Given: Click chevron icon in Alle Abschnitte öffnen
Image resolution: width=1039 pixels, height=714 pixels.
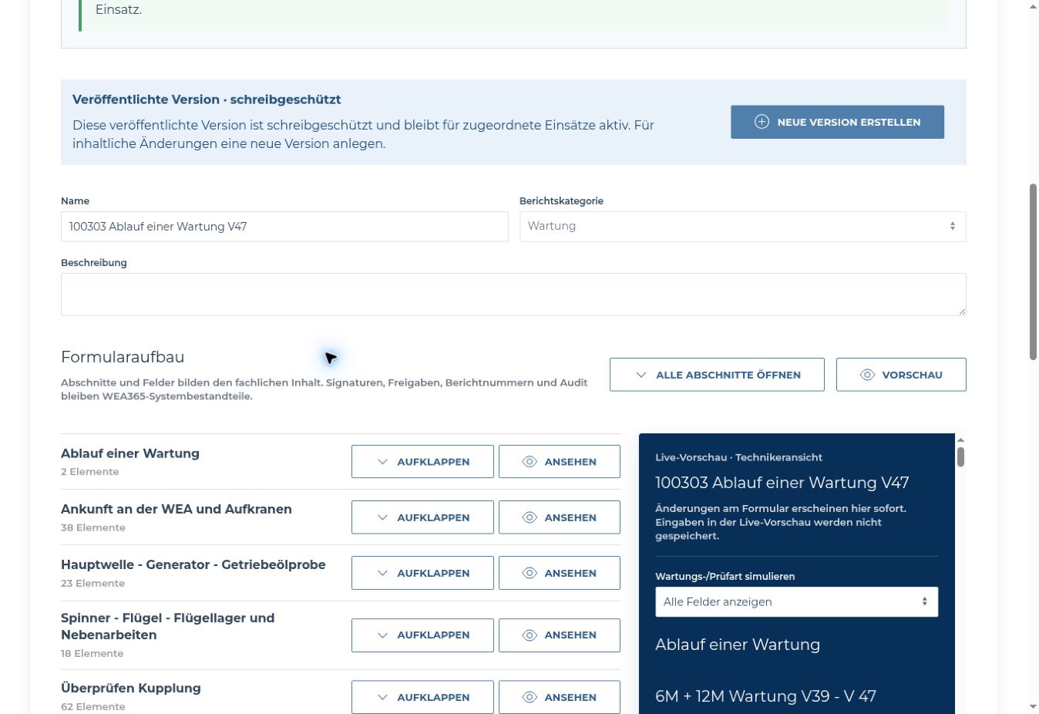Looking at the screenshot, I should tap(641, 375).
